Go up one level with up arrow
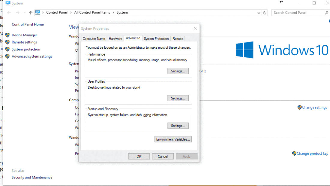330x186 pixels. pos(31,13)
